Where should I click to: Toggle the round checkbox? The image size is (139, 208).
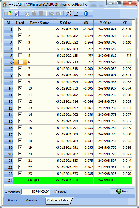coord(56,191)
